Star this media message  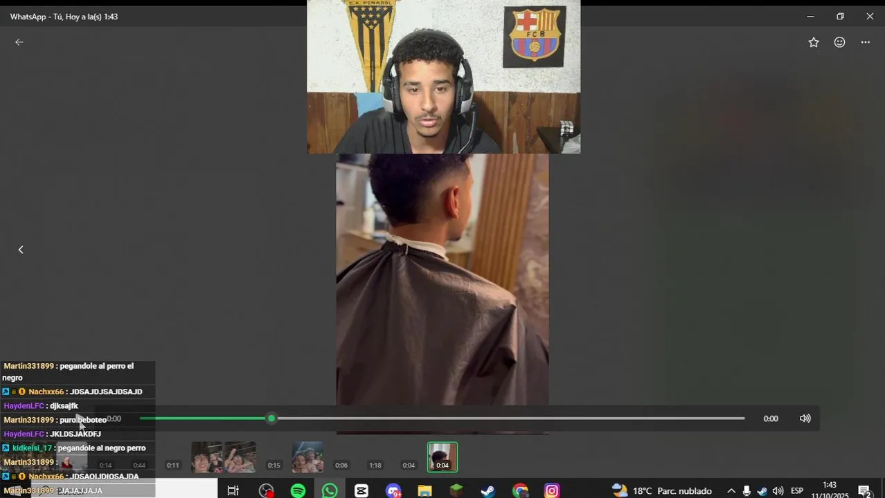click(814, 42)
